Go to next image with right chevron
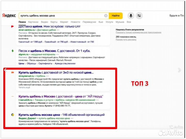 (179, 70)
